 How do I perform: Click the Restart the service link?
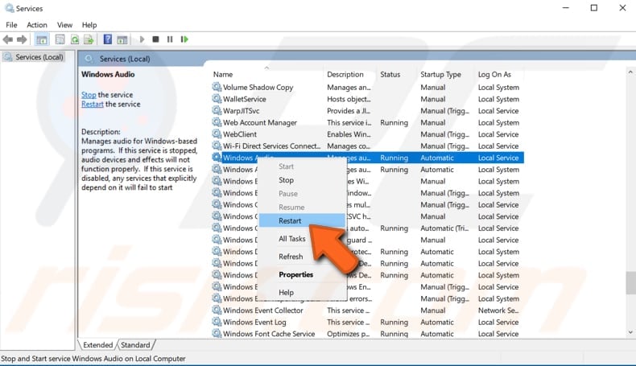(92, 104)
